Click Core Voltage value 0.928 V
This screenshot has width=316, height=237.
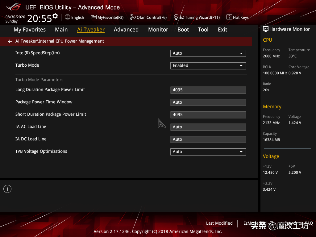tap(295, 73)
